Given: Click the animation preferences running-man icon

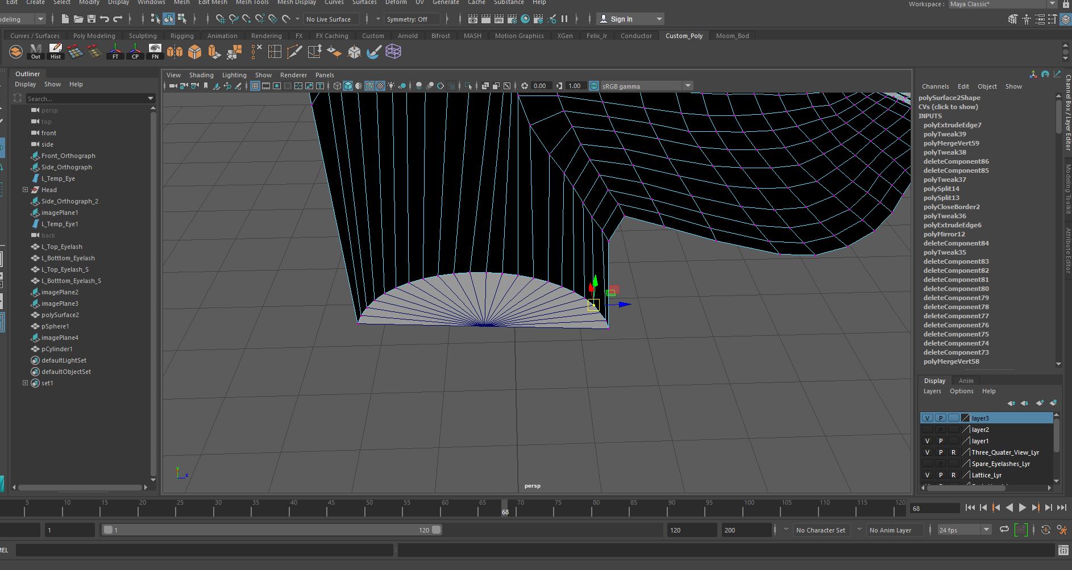Looking at the screenshot, I should pos(1061,530).
